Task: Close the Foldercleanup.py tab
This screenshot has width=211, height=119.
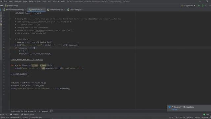Action: (x=64, y=10)
